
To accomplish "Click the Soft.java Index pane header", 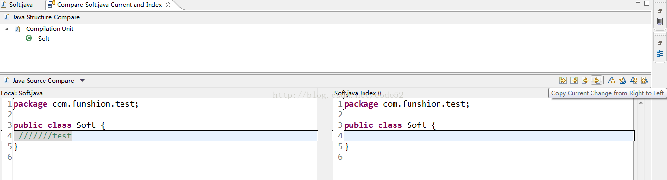I will coord(358,93).
